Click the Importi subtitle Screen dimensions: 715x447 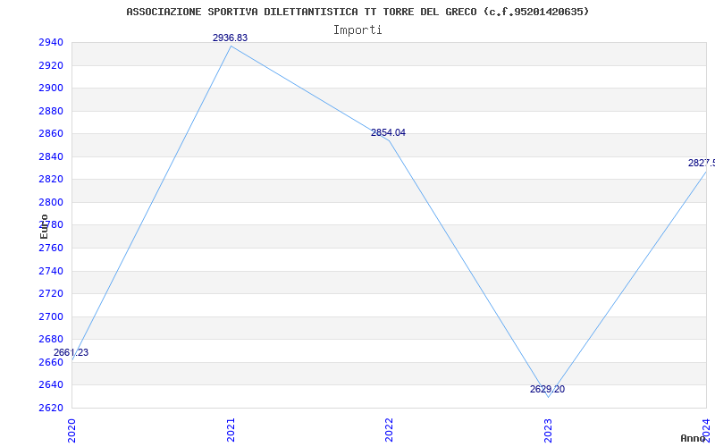(x=357, y=30)
